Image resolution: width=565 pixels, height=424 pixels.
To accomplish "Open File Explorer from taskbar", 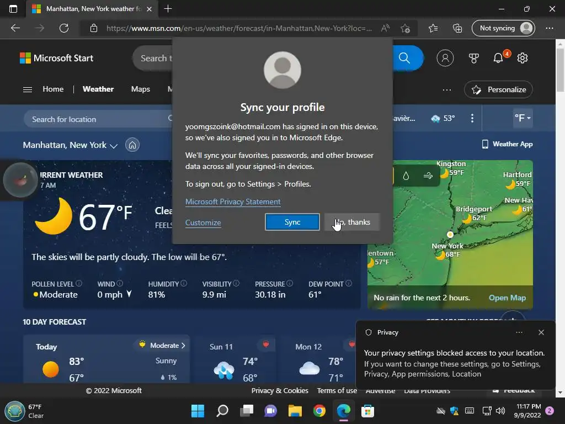I will pos(295,411).
